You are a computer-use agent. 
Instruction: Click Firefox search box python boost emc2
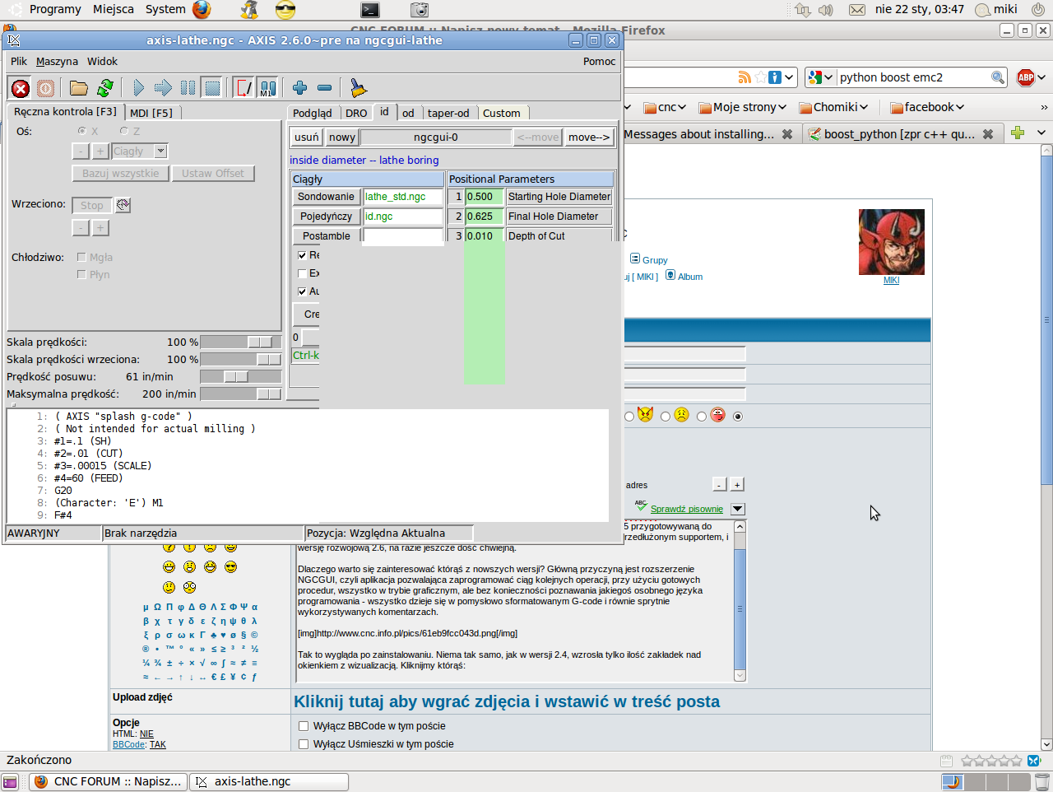pos(913,77)
